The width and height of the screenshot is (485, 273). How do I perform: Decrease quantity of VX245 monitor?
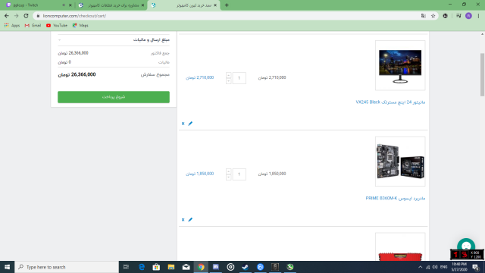click(x=229, y=81)
